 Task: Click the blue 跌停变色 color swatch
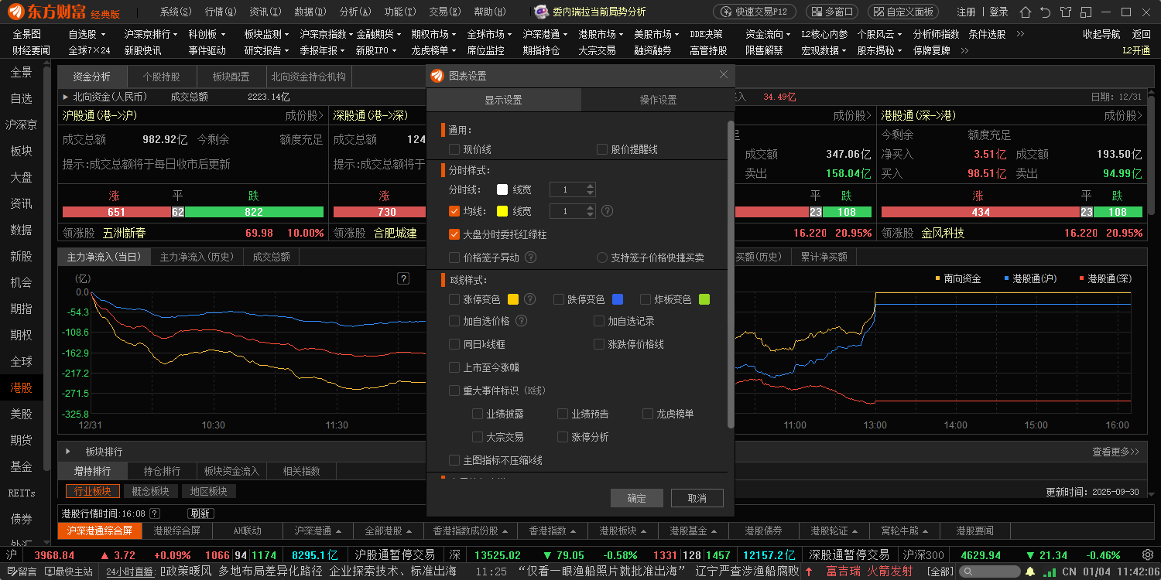pos(618,299)
